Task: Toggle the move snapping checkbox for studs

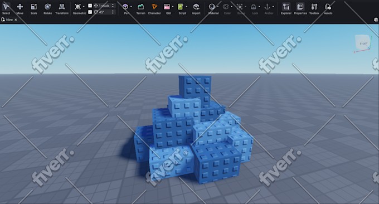Action: click(90, 6)
